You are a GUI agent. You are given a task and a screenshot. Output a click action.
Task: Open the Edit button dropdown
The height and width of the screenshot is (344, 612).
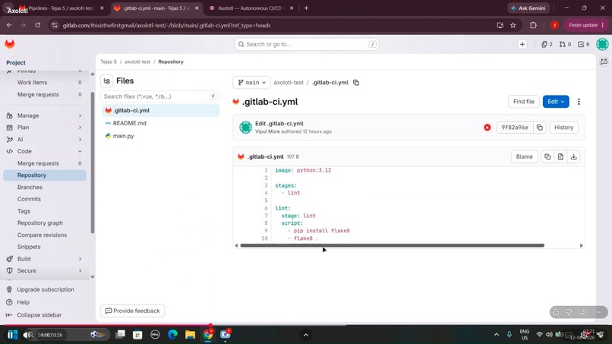tap(556, 102)
